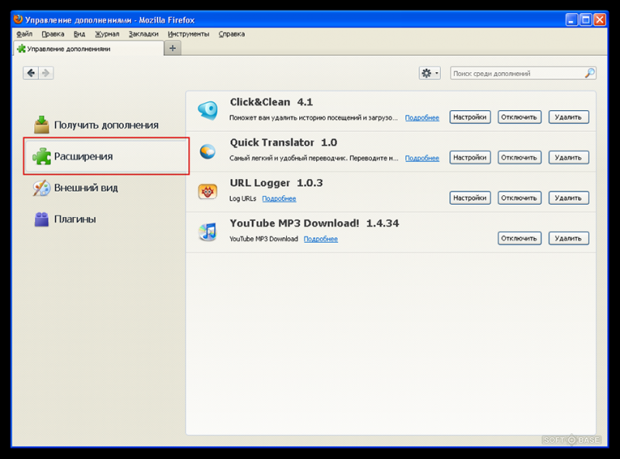The height and width of the screenshot is (459, 620).
Task: Open Внешний вид category
Action: coord(76,188)
